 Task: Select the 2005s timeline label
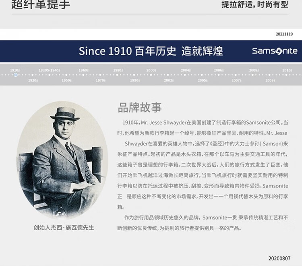(203, 80)
